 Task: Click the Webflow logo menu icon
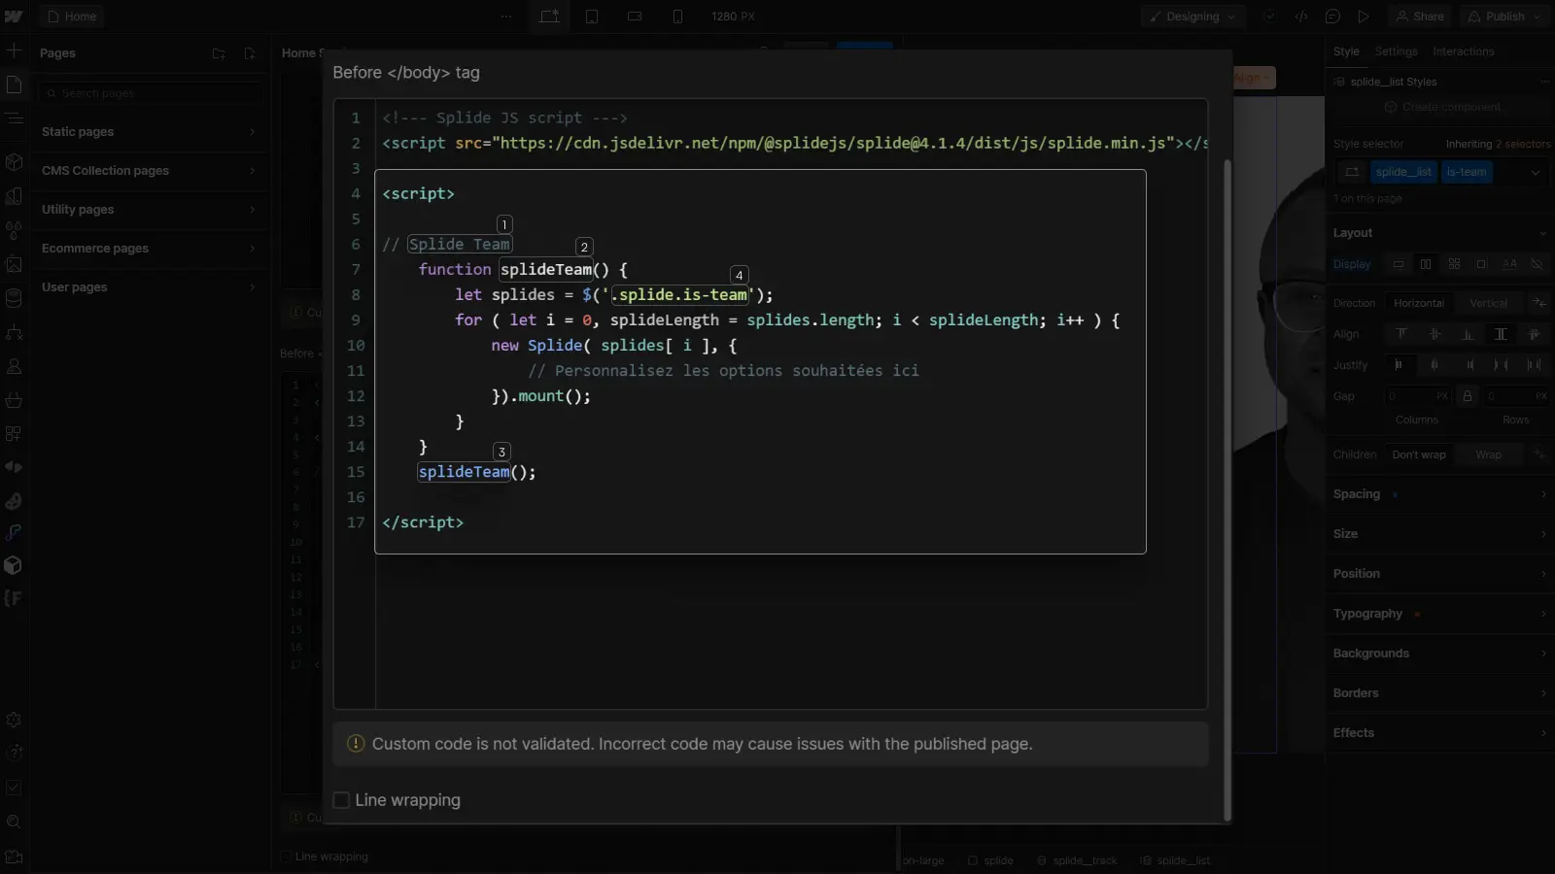pos(14,17)
